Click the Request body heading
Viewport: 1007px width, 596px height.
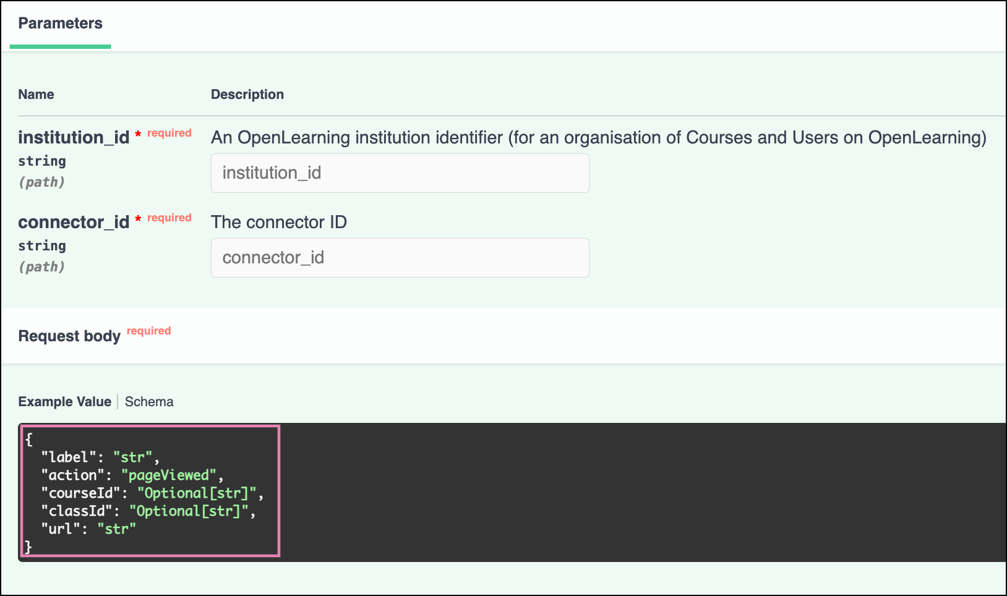point(69,336)
